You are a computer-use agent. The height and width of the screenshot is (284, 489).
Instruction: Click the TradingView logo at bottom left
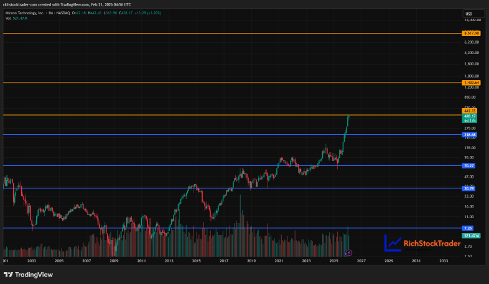[29, 275]
